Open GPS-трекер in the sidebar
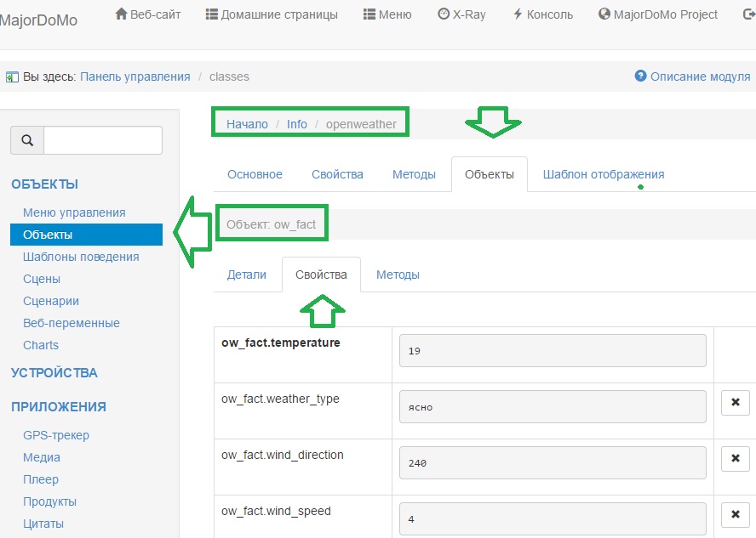The height and width of the screenshot is (538, 756). click(56, 435)
